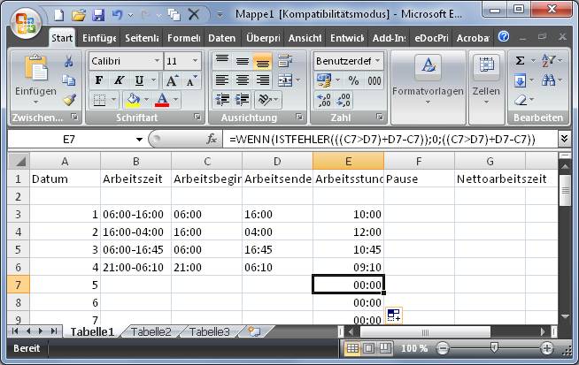Screen dimensions: 579x365
Task: Open Schriftart dialog launcher
Action: coord(197,117)
